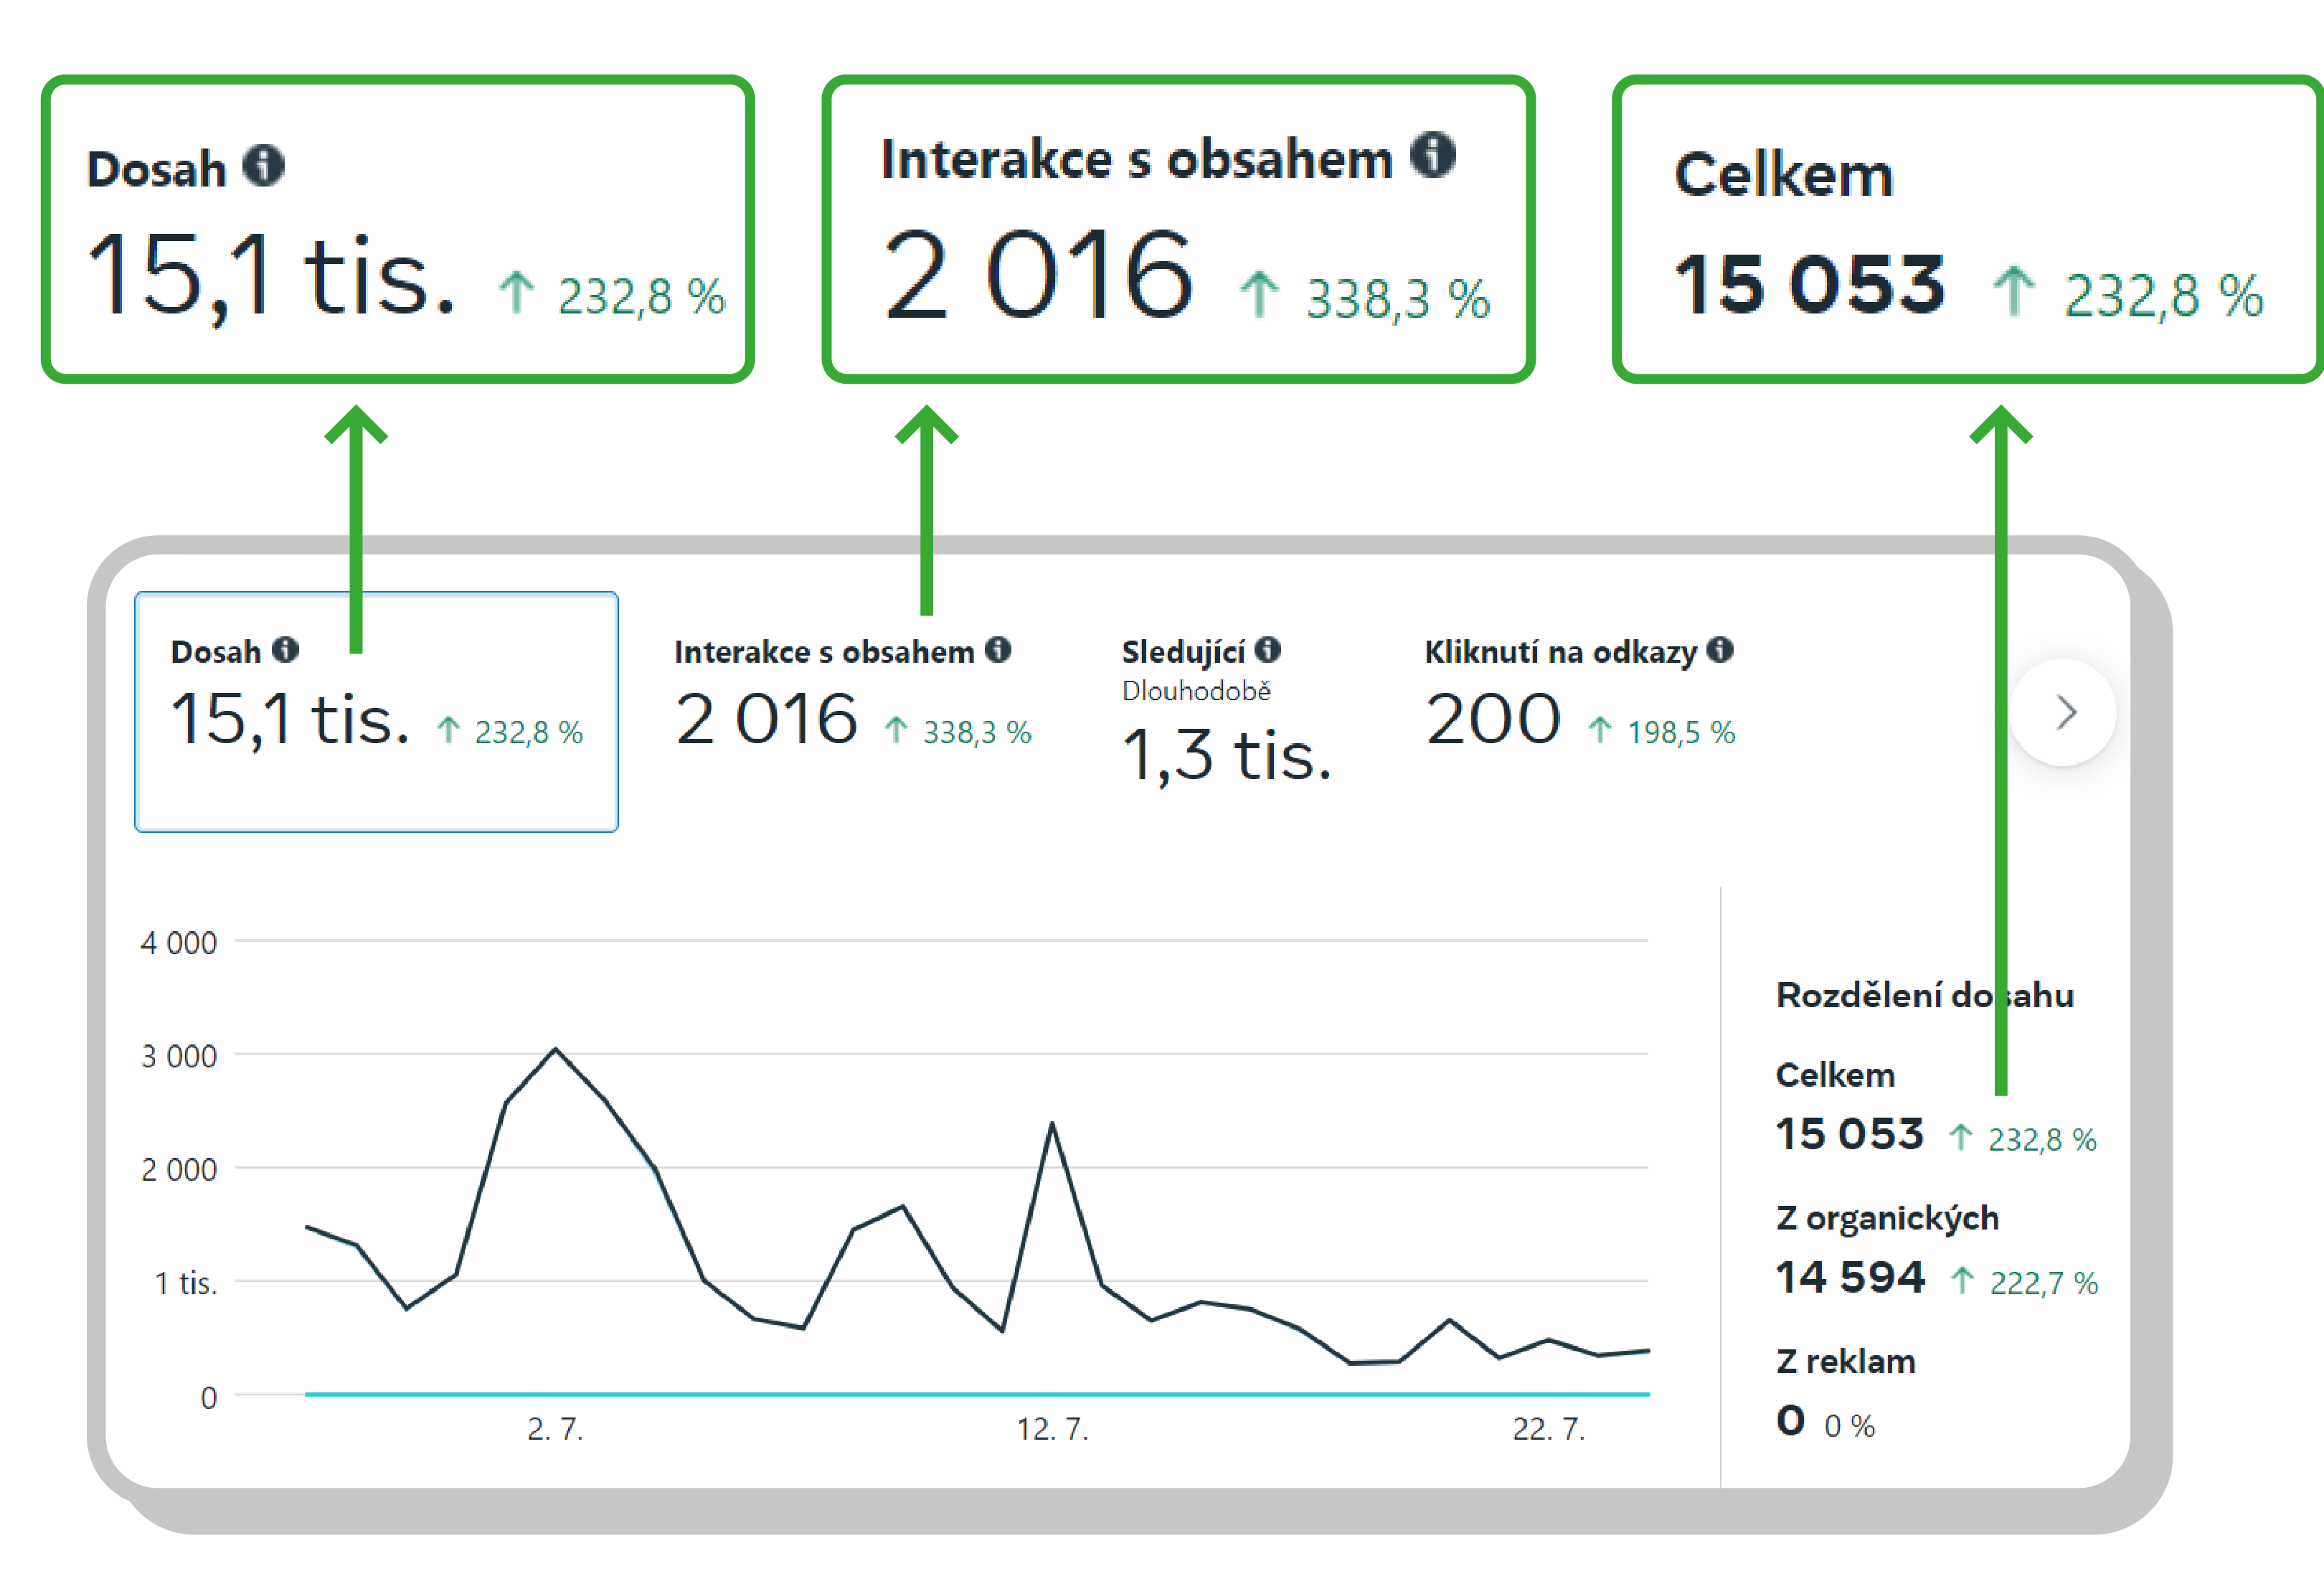Click the info icon beside Kliknutí na odkazy
Screen dimensions: 2324x1571
[1720, 650]
